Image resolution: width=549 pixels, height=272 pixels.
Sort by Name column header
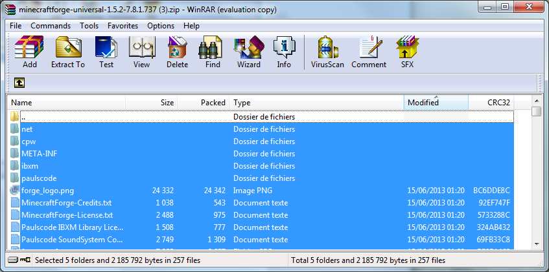(x=67, y=103)
